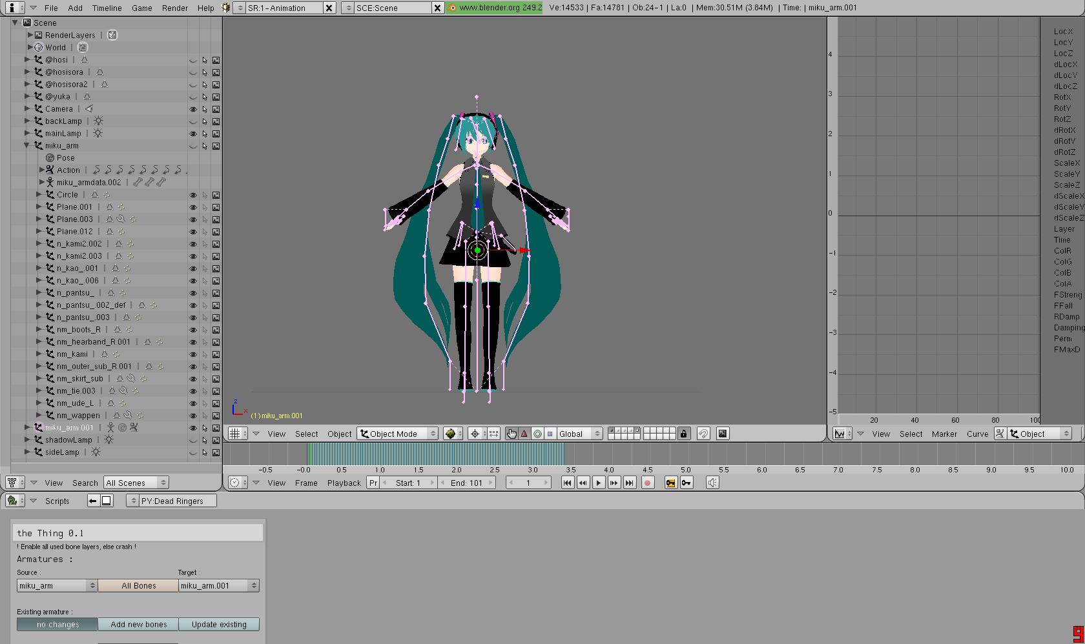
Task: Click the fullscreen script window square icon
Action: [107, 501]
